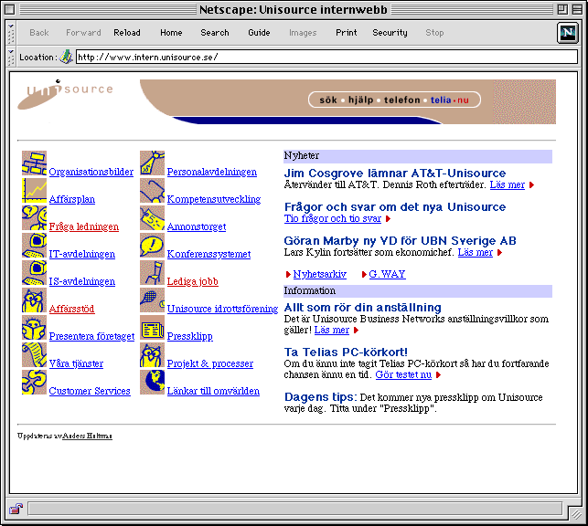Screen dimensions: 588x526
Task: Collapse the location toolbar handle
Action: [11, 57]
